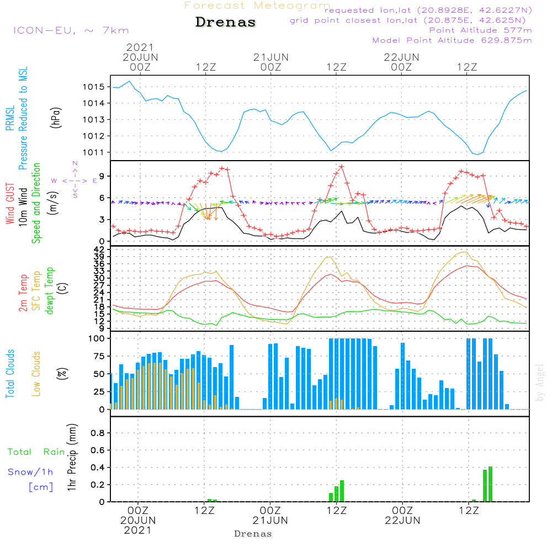Click the 'SFC Temp' orange legend label
Screen dimensions: 552x552
tap(36, 291)
